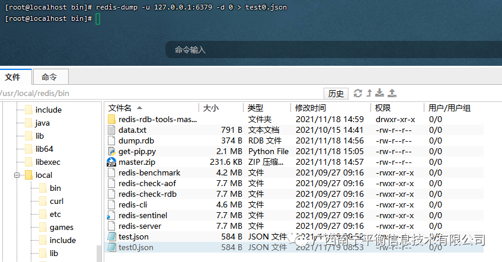
Task: Select file name dump.rdb
Action: click(x=136, y=141)
